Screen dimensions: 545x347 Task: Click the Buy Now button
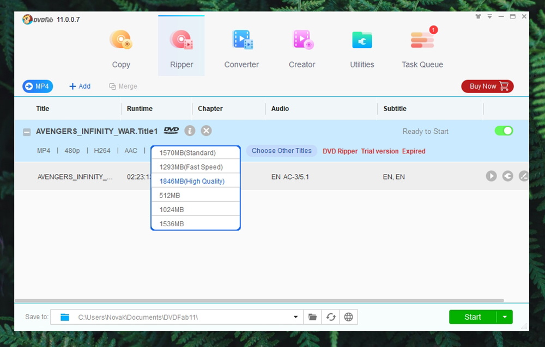[487, 86]
